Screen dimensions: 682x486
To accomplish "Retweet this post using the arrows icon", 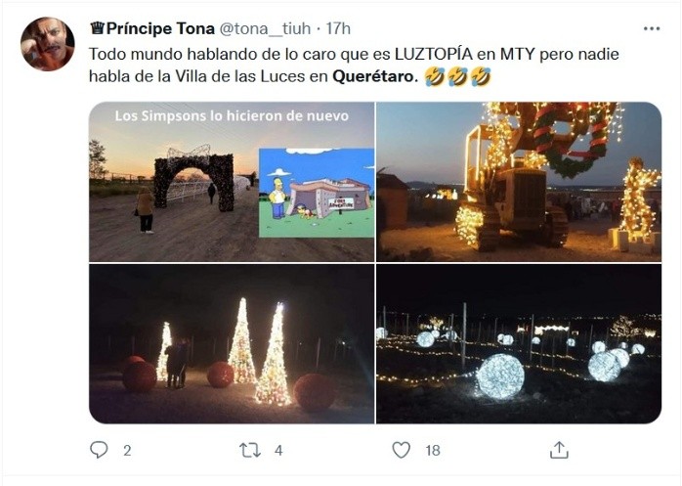I will coord(250,450).
